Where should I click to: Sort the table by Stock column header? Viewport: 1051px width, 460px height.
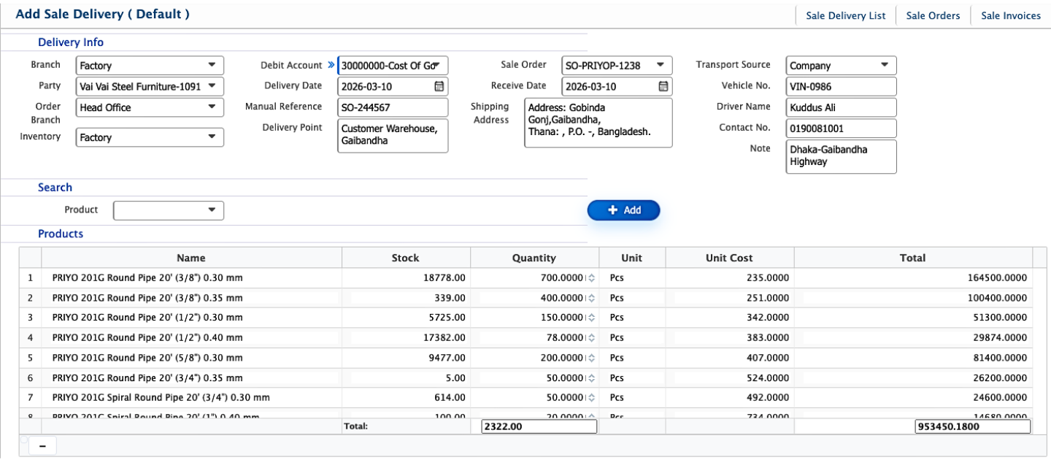(405, 258)
